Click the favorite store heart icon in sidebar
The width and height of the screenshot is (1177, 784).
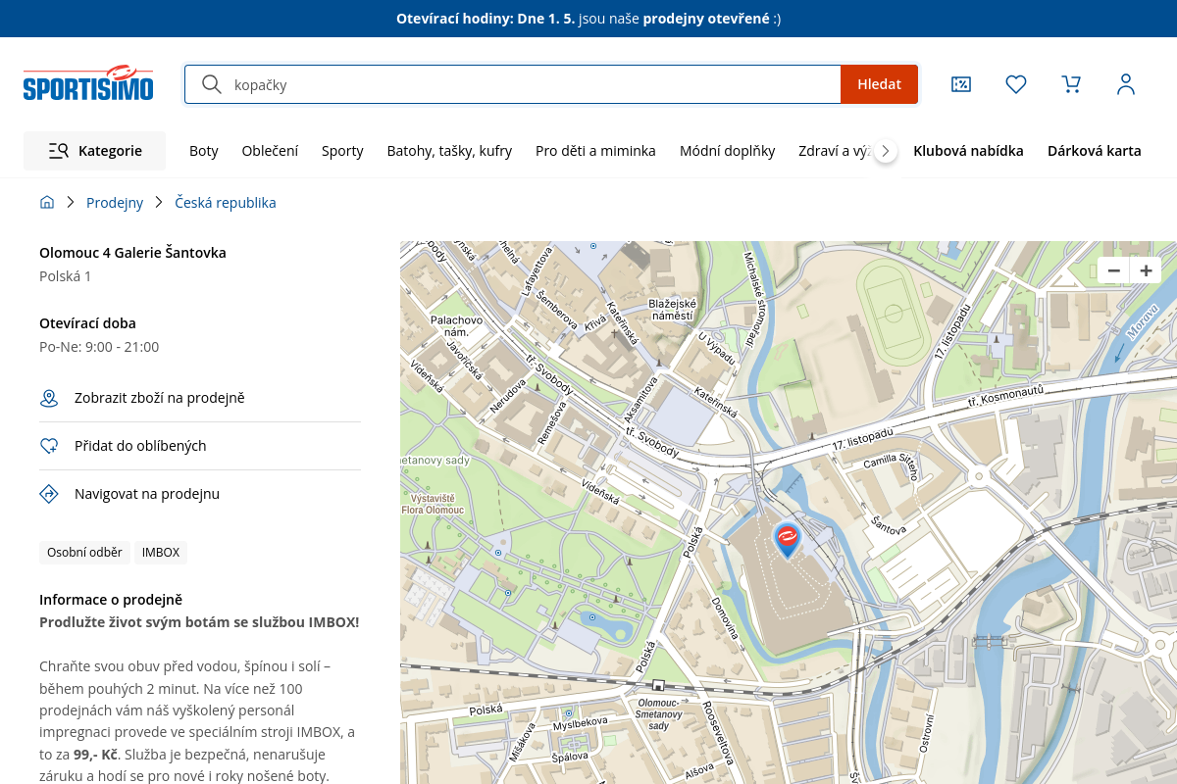click(49, 446)
